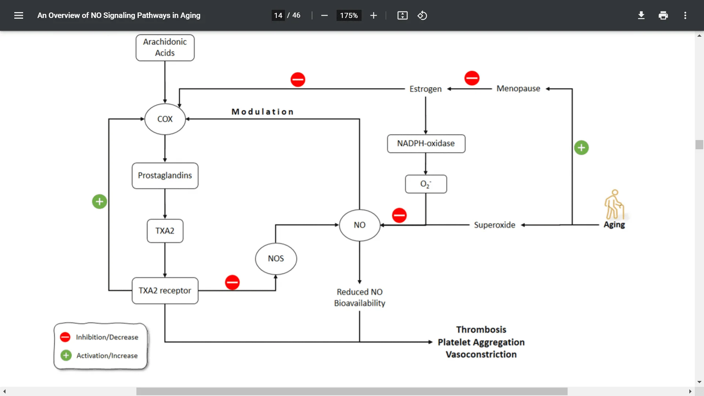Click the three-dot options menu icon
Viewport: 704px width, 396px height.
click(685, 15)
